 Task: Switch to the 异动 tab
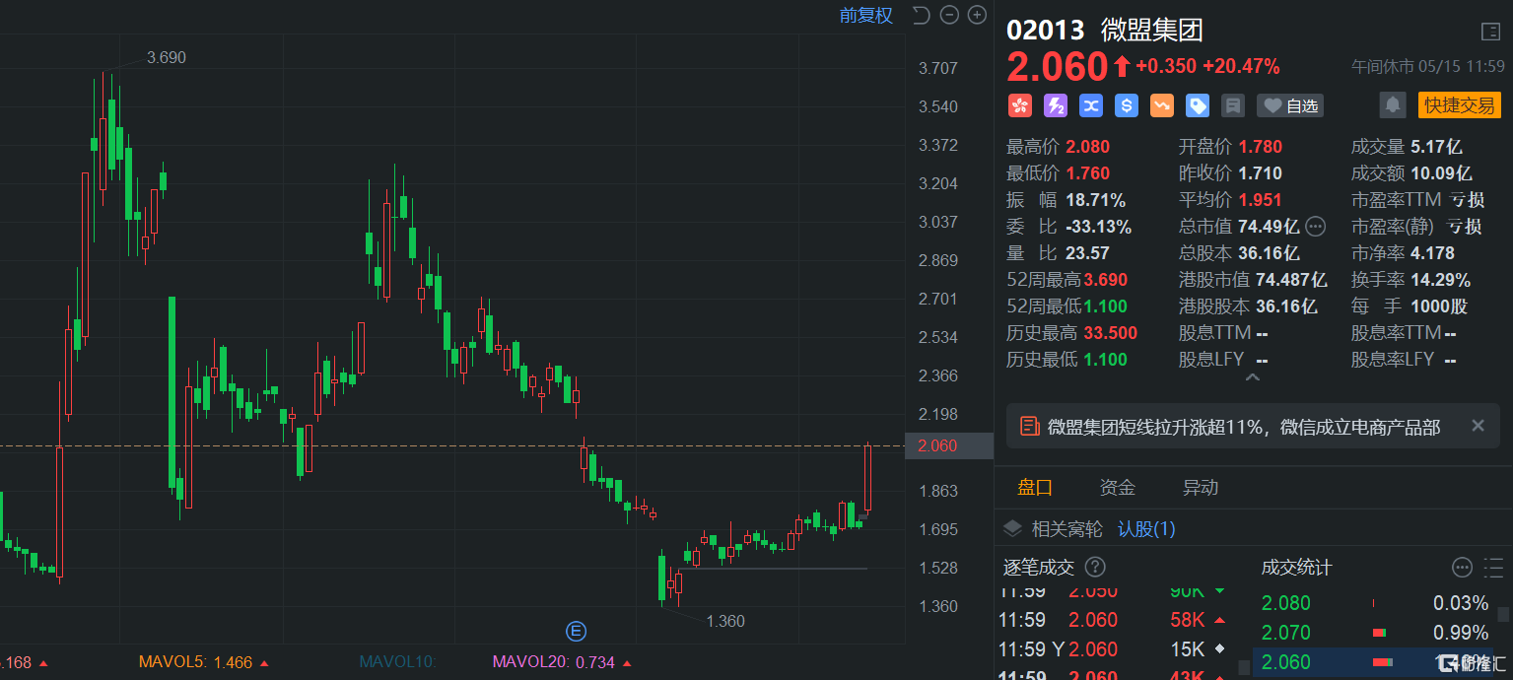pyautogui.click(x=1201, y=487)
